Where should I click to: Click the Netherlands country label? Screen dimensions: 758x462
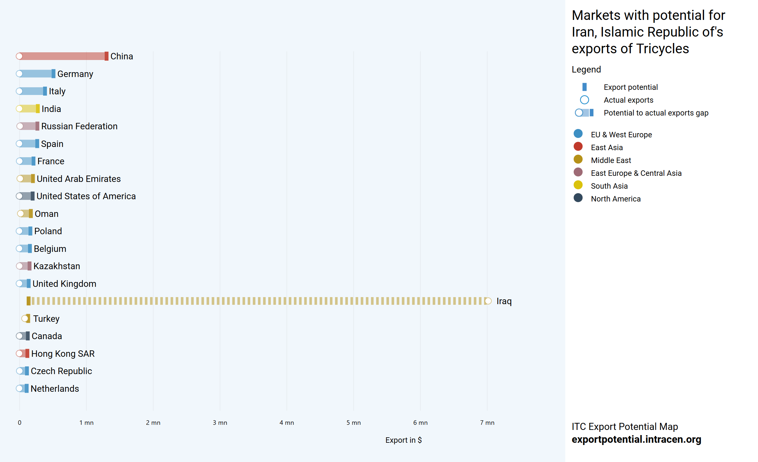point(55,389)
